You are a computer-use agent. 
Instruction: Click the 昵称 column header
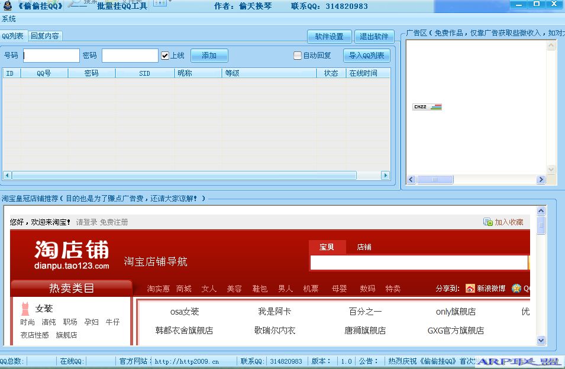coord(198,73)
